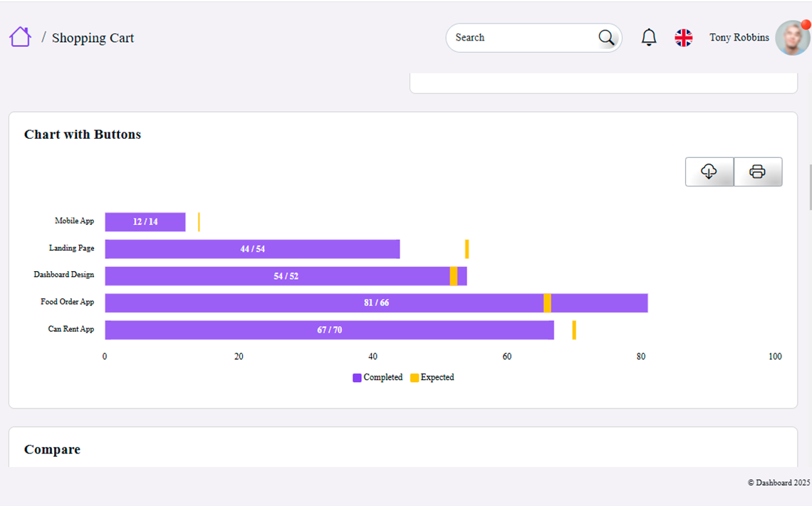Click the Tony Robbins username
The height and width of the screenshot is (506, 812).
pyautogui.click(x=739, y=37)
